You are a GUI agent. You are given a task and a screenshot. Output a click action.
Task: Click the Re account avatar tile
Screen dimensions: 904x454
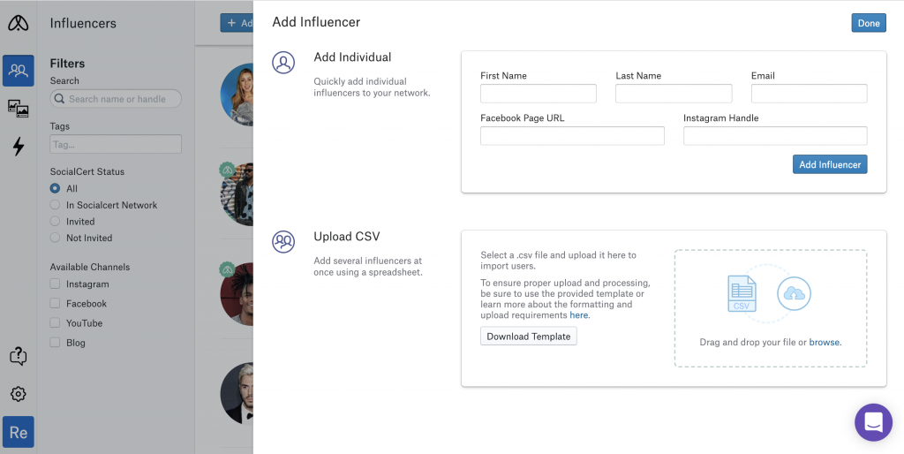coord(18,432)
